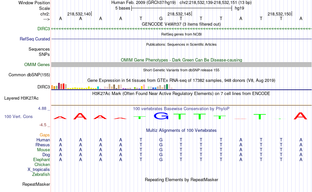The width and height of the screenshot is (312, 192).
Task: Click the gray OMIM Genes bar
Action: click(x=181, y=64)
